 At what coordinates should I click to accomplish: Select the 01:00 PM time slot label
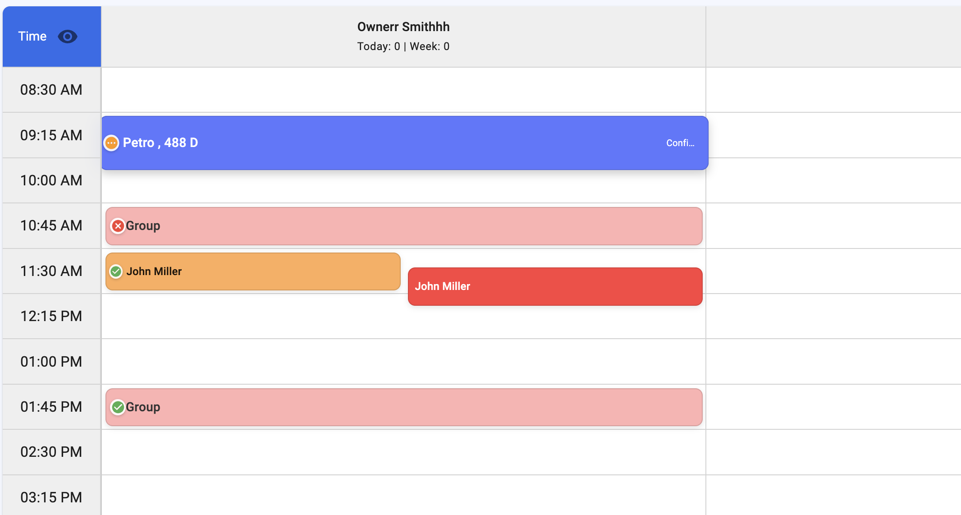coord(51,362)
